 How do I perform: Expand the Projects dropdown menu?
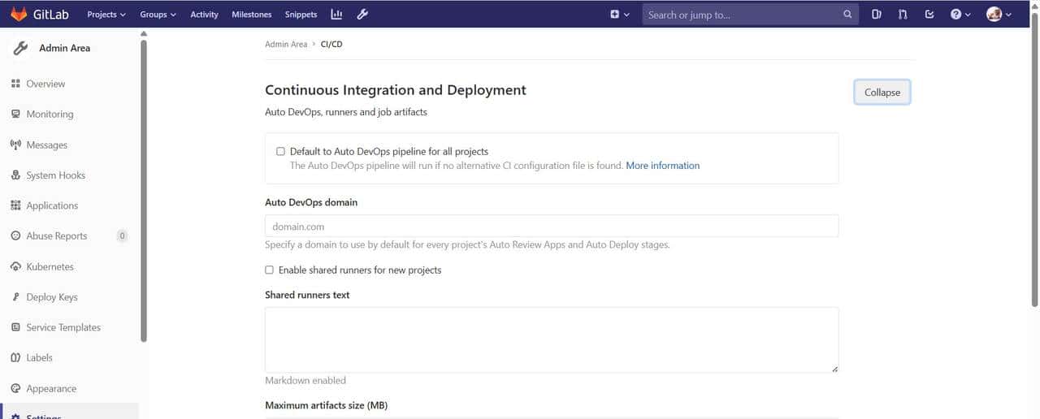click(106, 14)
